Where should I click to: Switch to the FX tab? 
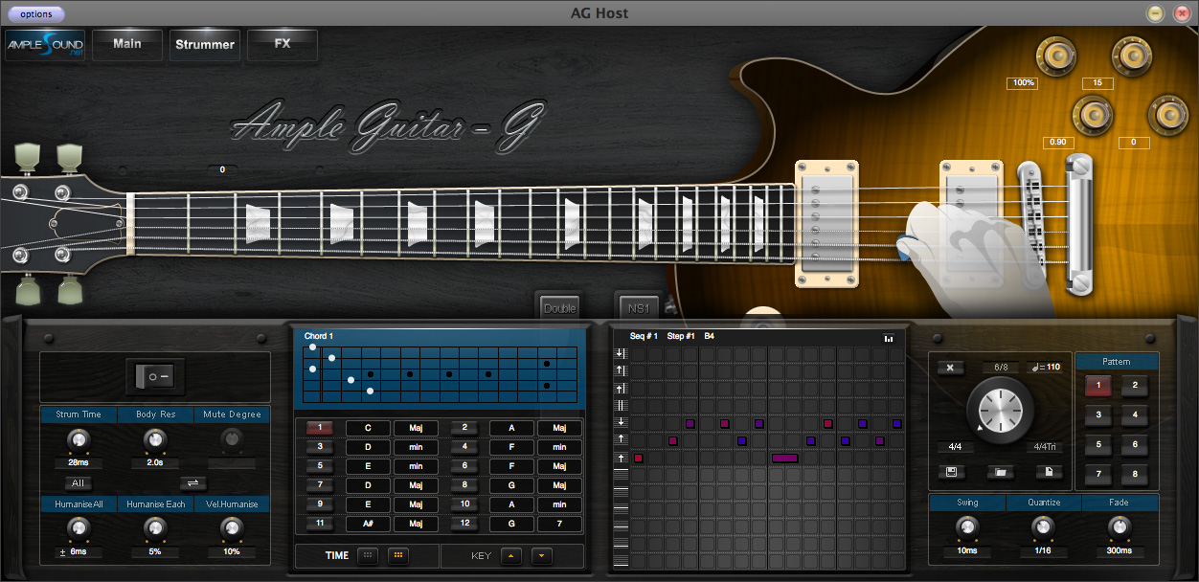coord(283,44)
